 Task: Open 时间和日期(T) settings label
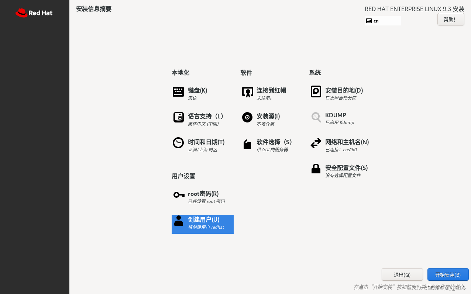click(x=206, y=142)
